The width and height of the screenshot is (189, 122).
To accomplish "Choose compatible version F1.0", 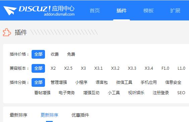I will pos(165,68).
